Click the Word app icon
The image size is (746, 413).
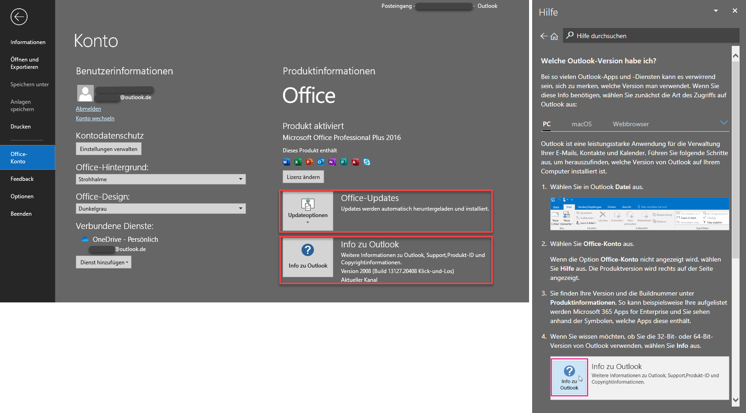point(286,162)
